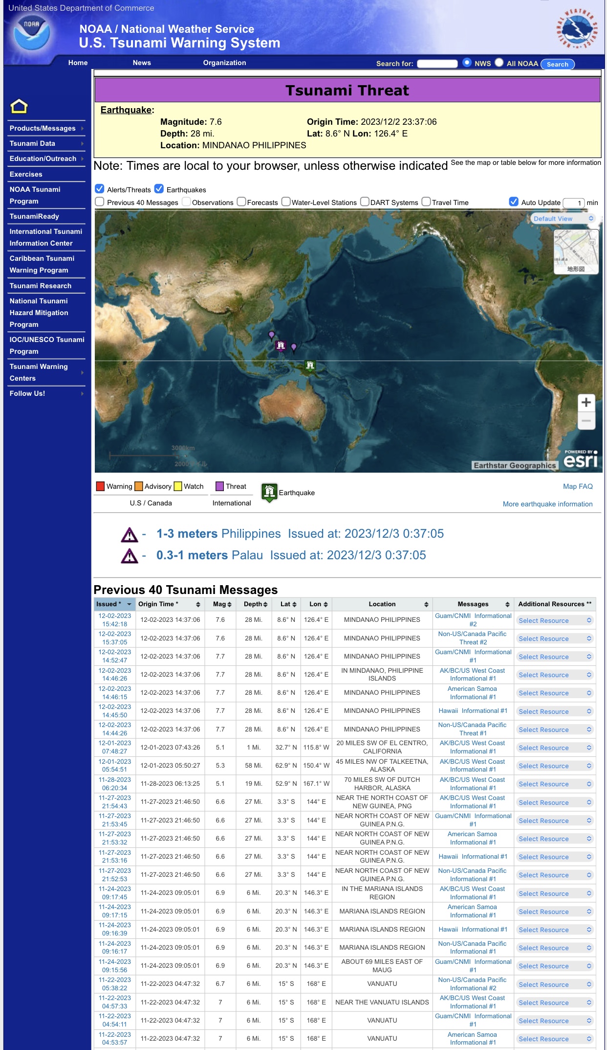Screen dimensions: 607x1050
Task: Click the purple threat pin near Philippines
Action: coord(272,335)
